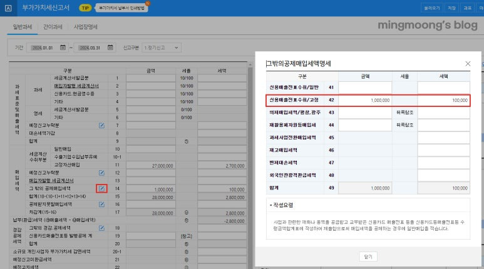Open edit icon for 그밖의 경감·공제세액 row
This screenshot has width=484, height=269.
click(101, 228)
